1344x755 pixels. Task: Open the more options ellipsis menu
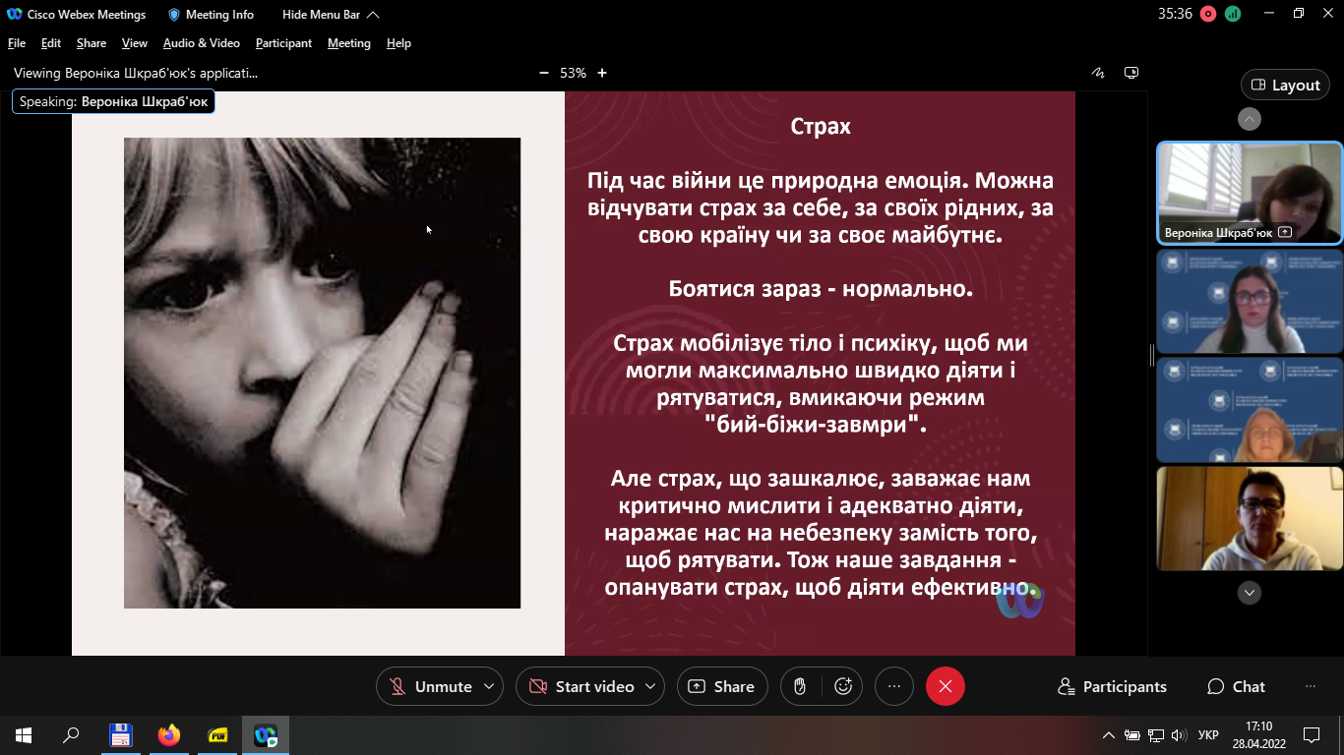click(x=893, y=686)
